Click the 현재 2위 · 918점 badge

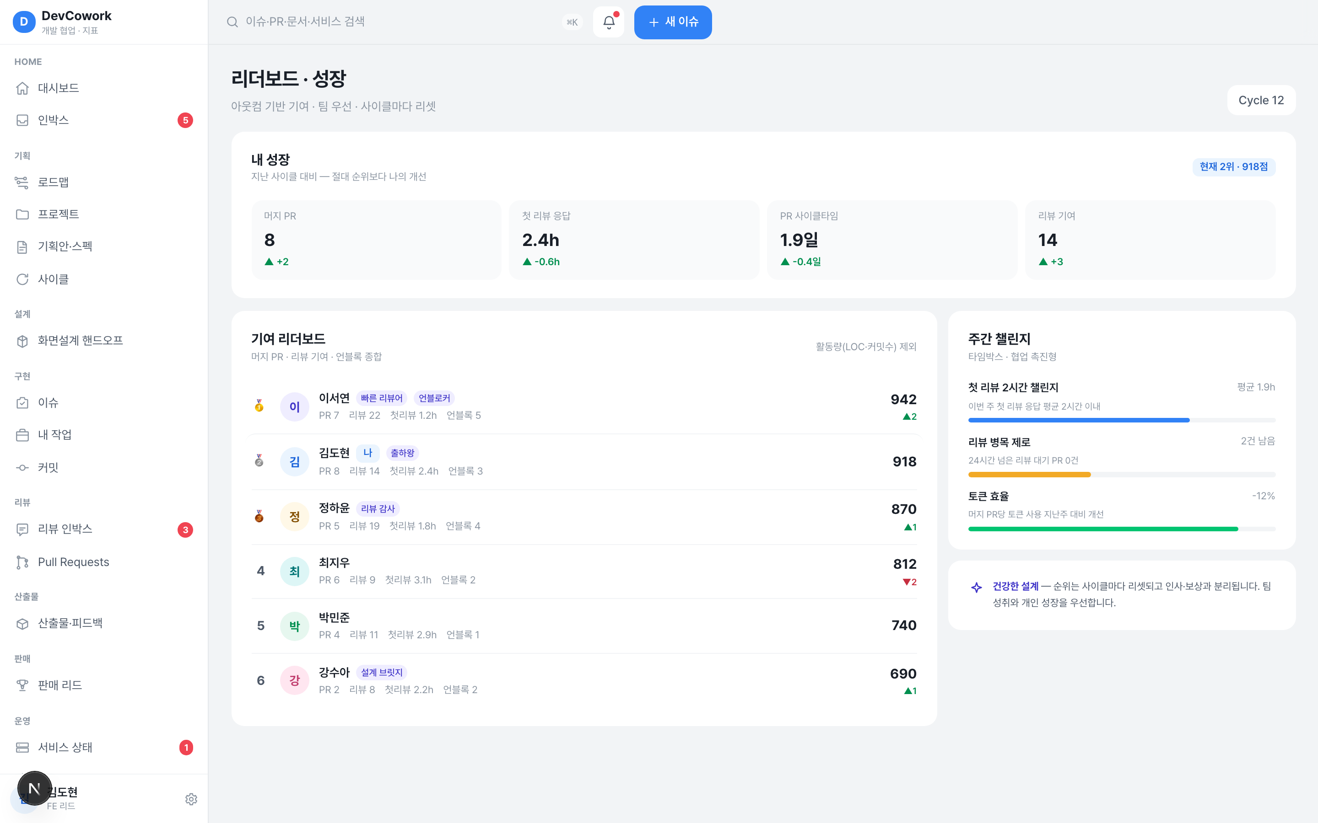(x=1234, y=166)
